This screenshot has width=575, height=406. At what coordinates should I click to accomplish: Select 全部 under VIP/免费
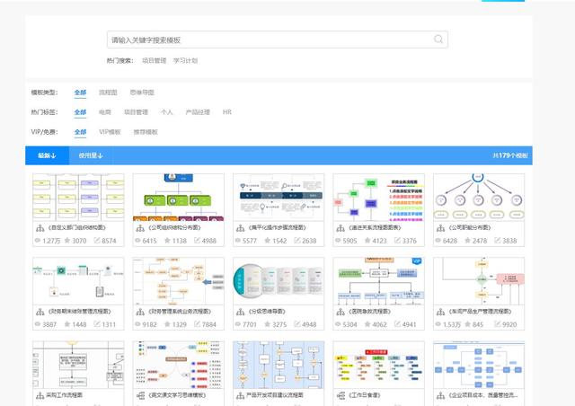click(80, 132)
